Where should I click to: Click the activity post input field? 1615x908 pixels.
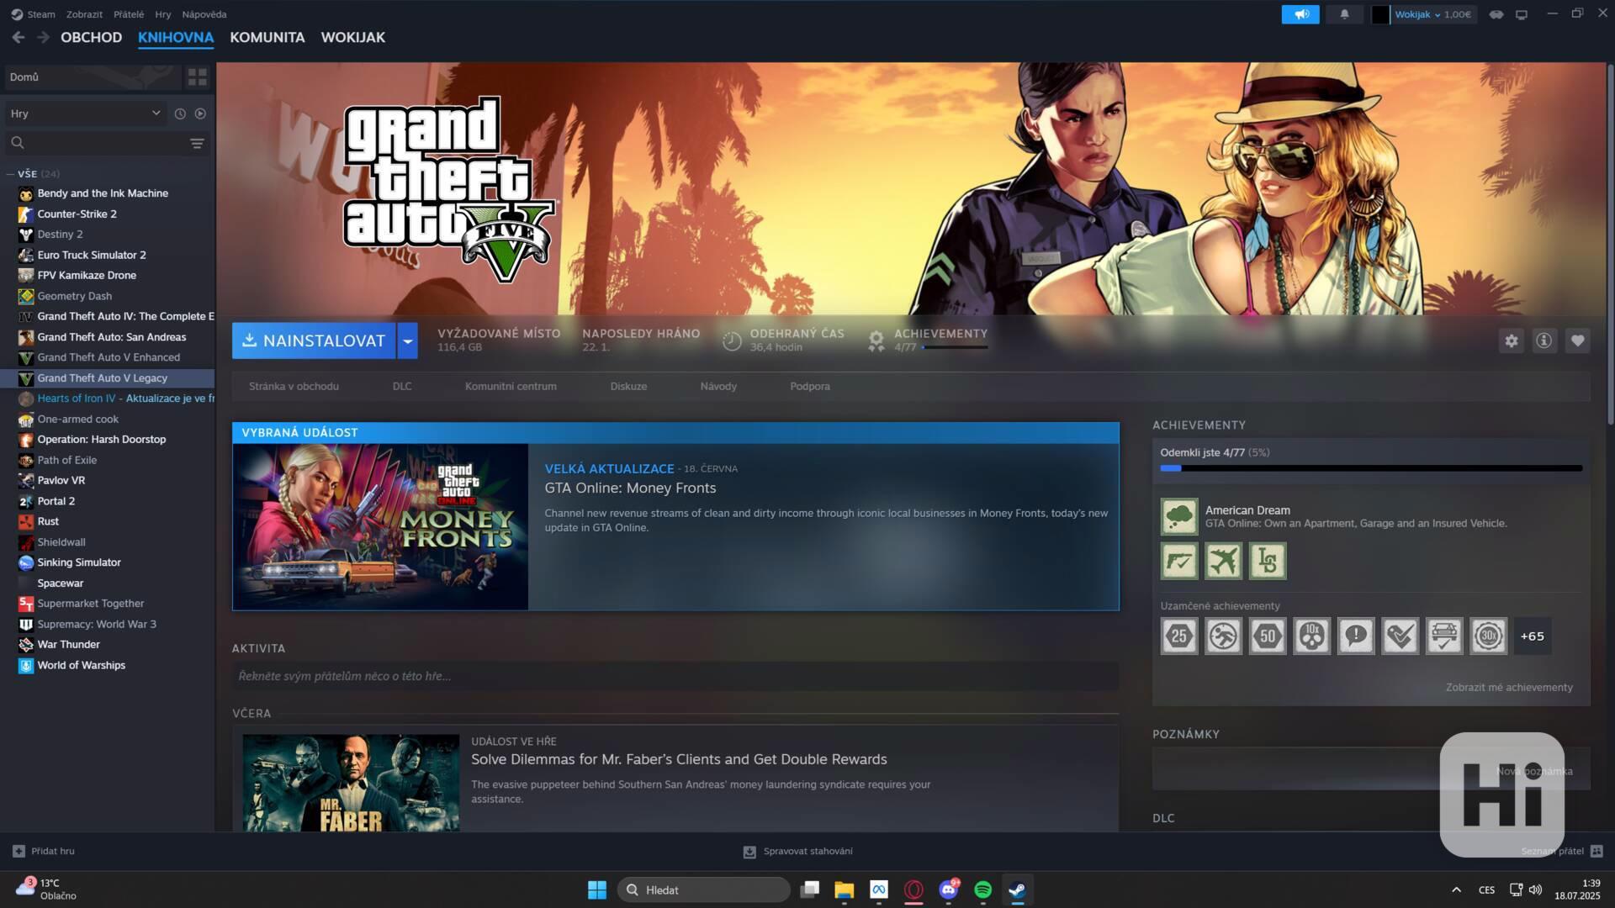click(675, 677)
